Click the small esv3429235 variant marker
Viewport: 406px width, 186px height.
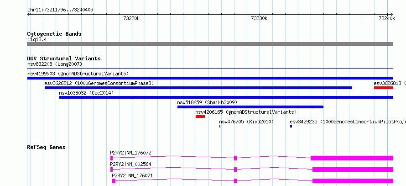click(291, 126)
